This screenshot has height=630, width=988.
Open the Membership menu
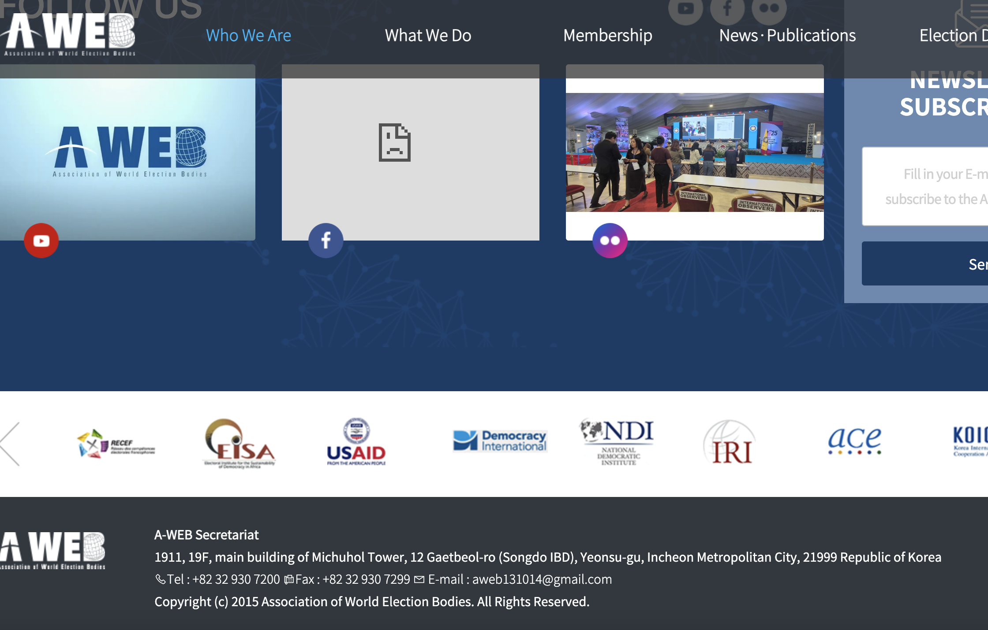pos(607,35)
